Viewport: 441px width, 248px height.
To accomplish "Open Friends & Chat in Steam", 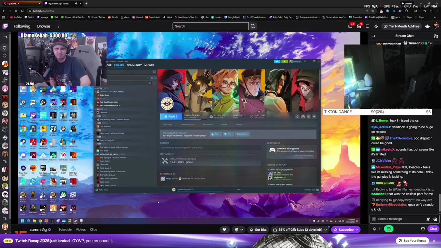I will tap(311, 190).
